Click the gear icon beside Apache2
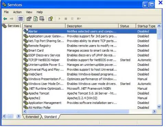The image size is (166, 127). point(26,98)
